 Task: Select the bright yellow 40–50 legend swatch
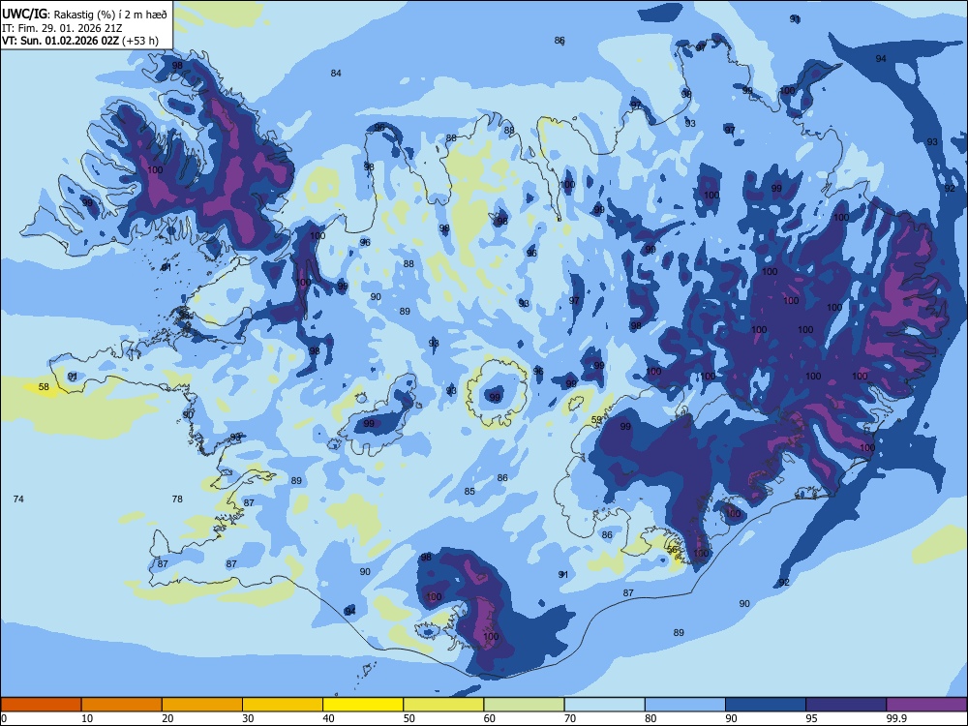tap(363, 705)
